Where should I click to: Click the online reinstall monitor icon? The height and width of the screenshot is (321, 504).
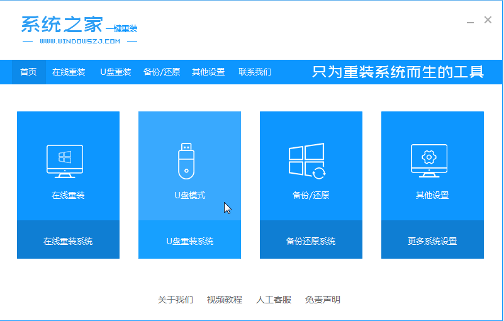65,162
